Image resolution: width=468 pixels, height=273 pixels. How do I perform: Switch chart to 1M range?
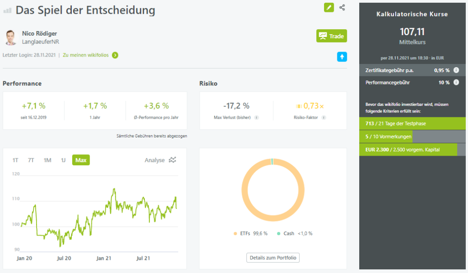tap(47, 160)
